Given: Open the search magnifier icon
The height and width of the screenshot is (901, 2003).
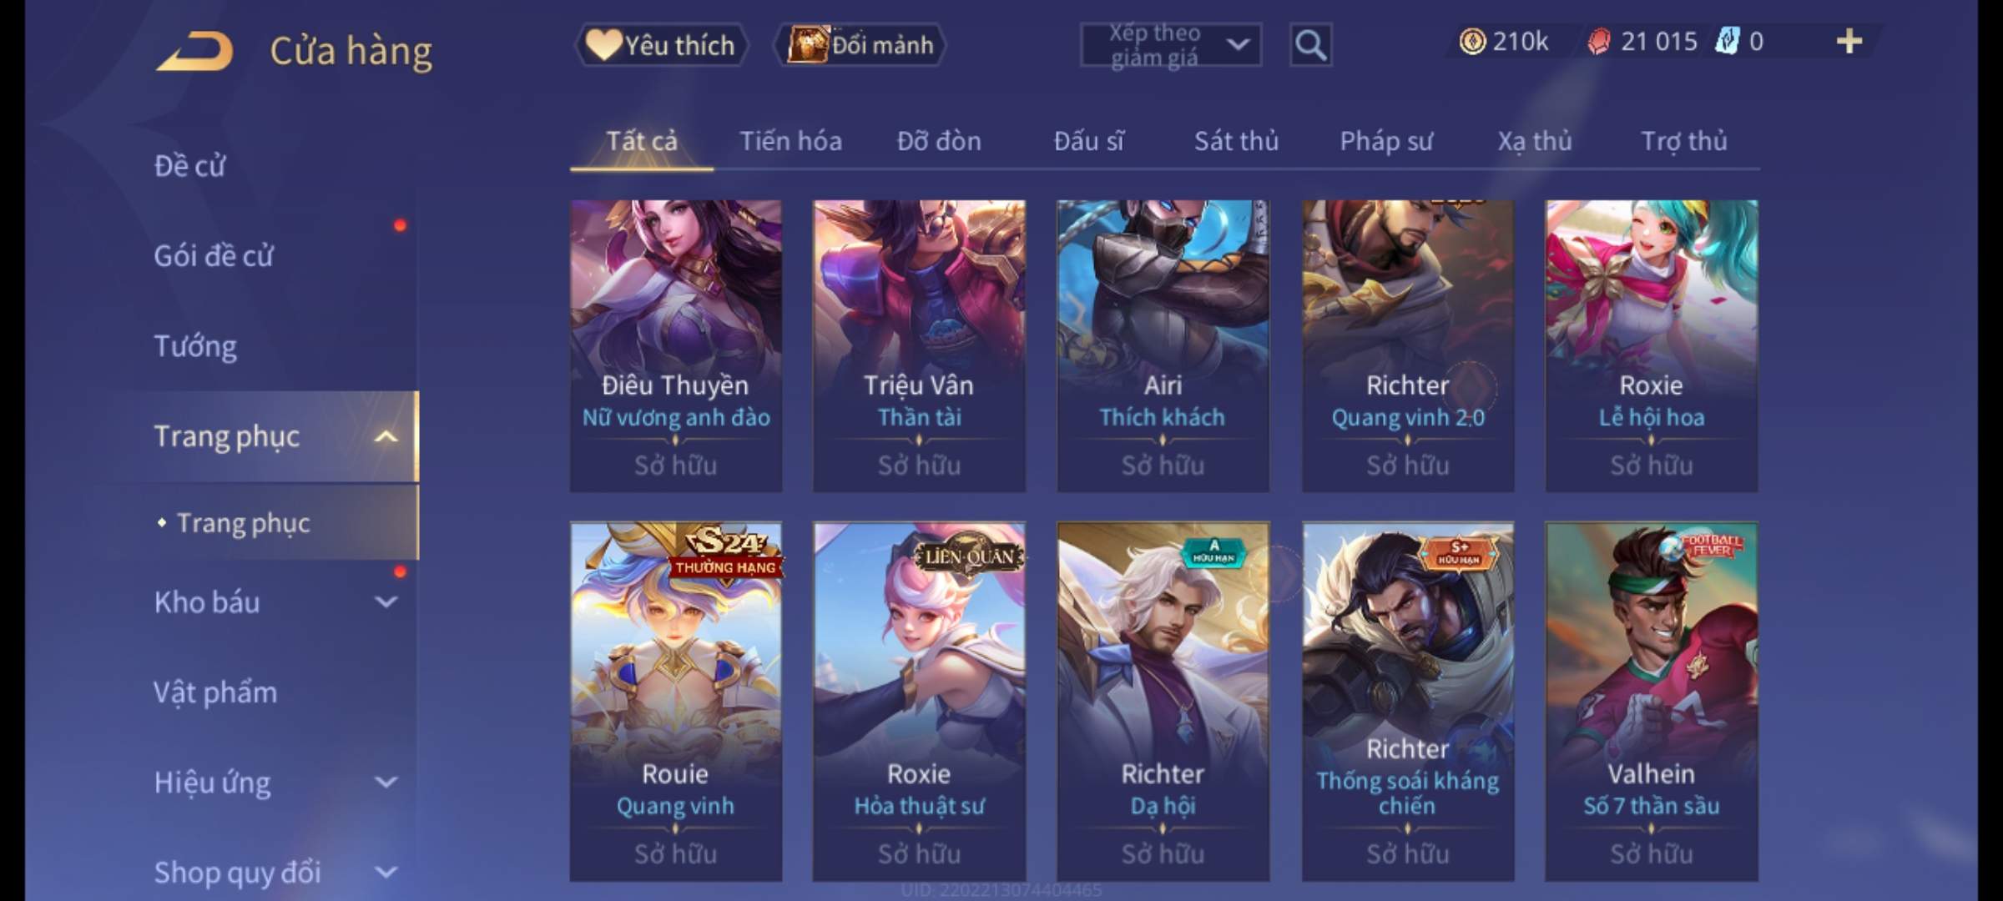Looking at the screenshot, I should pyautogui.click(x=1310, y=45).
